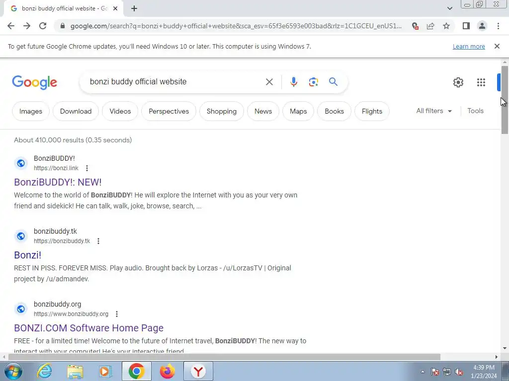The width and height of the screenshot is (509, 381).
Task: Go to Google home via logo
Action: (34, 83)
